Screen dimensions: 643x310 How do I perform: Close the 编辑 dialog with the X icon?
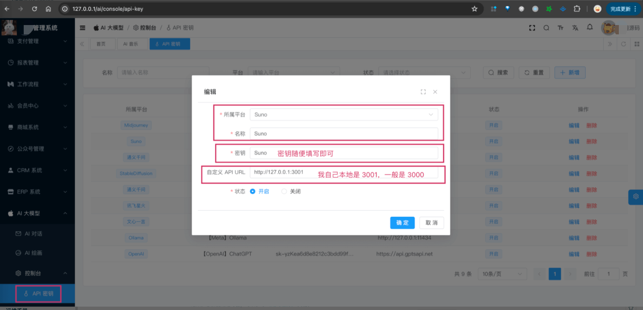point(435,92)
